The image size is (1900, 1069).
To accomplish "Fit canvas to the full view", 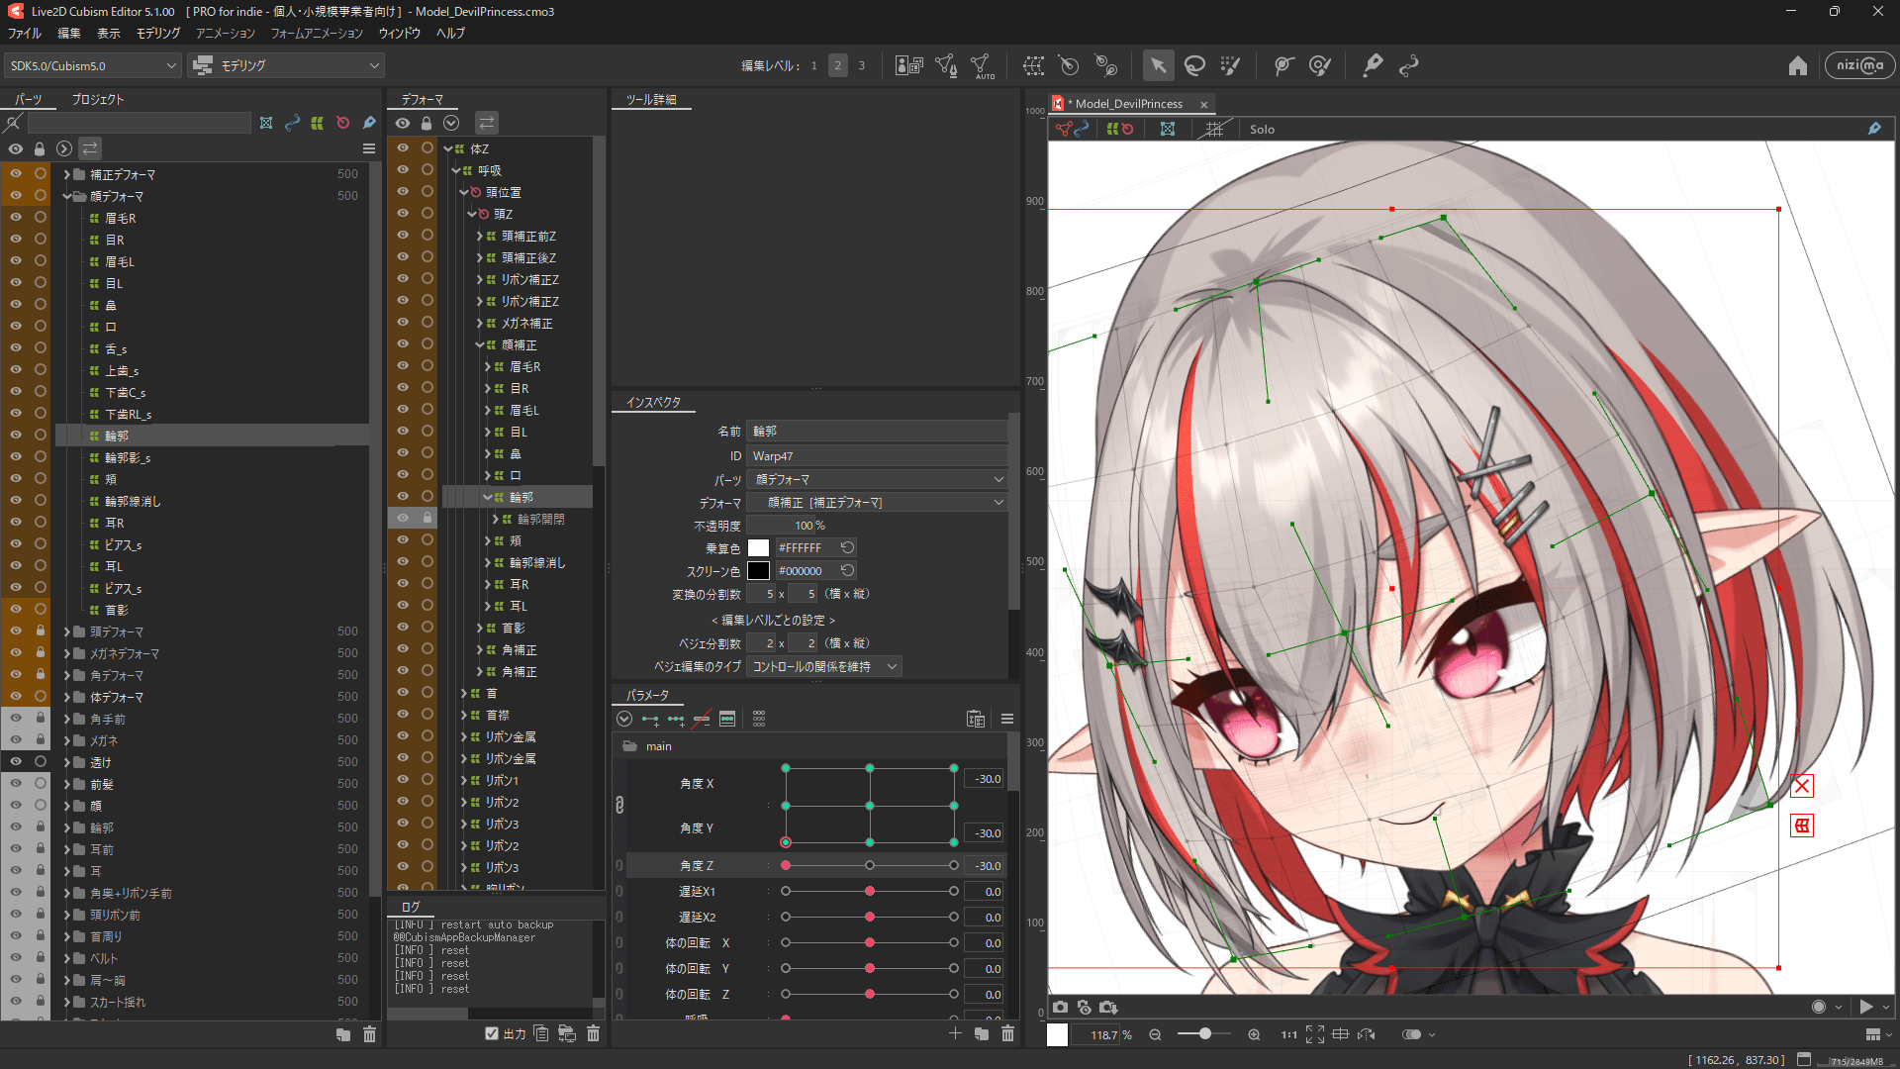I will (x=1314, y=1034).
